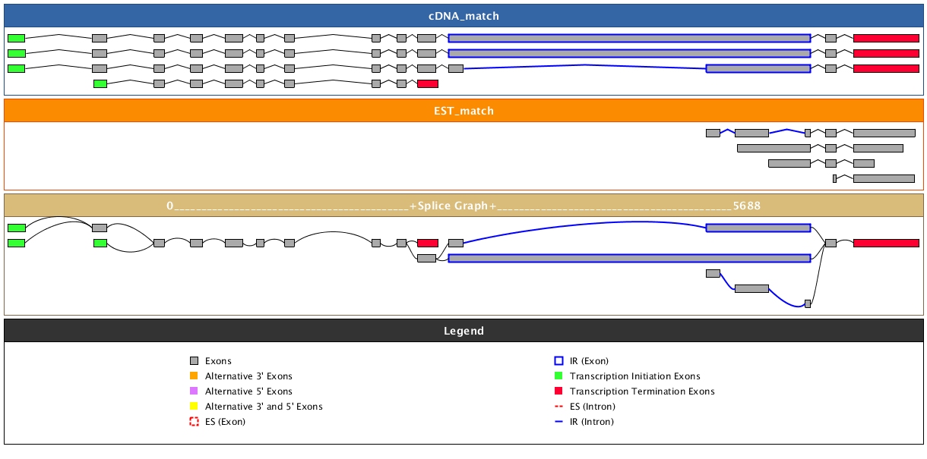Click the orange Alternative 3' Exons swatch
Image resolution: width=927 pixels, height=459 pixels.
194,376
